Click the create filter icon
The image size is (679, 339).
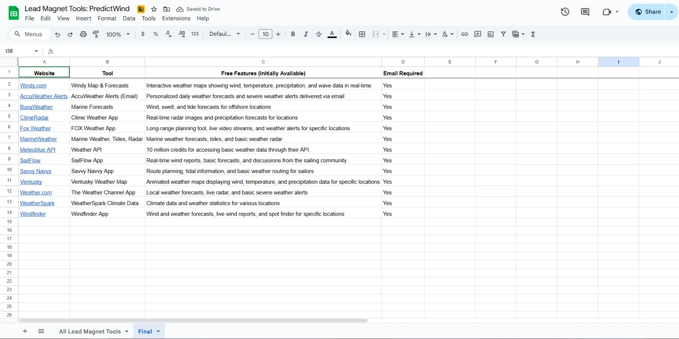[503, 34]
